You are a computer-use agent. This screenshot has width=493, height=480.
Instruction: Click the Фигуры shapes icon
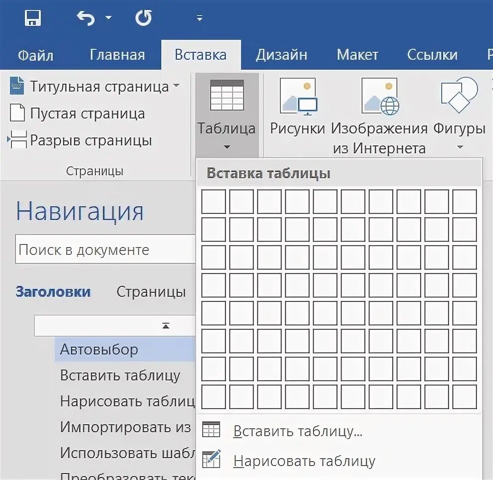coord(459,95)
